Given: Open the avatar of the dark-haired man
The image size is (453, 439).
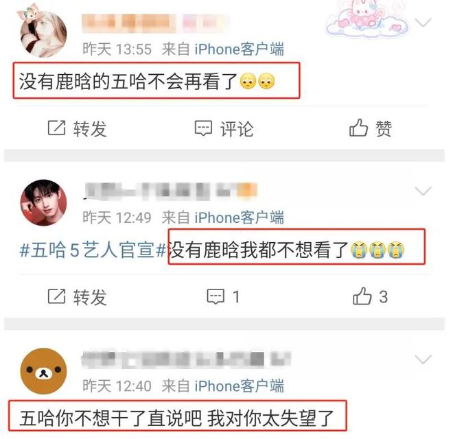Looking at the screenshot, I should [43, 202].
